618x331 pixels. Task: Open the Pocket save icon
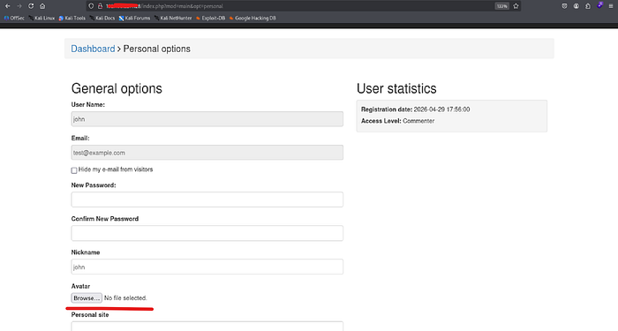coord(564,6)
